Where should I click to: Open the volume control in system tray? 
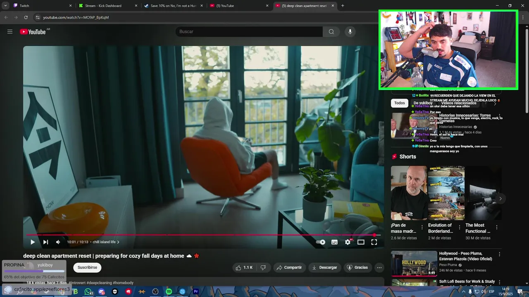pyautogui.click(x=483, y=292)
